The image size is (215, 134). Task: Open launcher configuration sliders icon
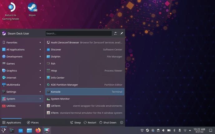click(116, 33)
